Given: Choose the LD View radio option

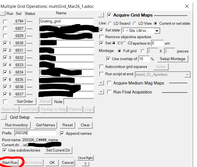Looking at the screenshot, I should (x=135, y=24).
